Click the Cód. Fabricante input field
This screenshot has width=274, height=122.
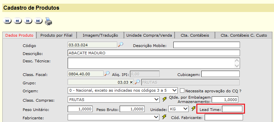tap(224, 117)
